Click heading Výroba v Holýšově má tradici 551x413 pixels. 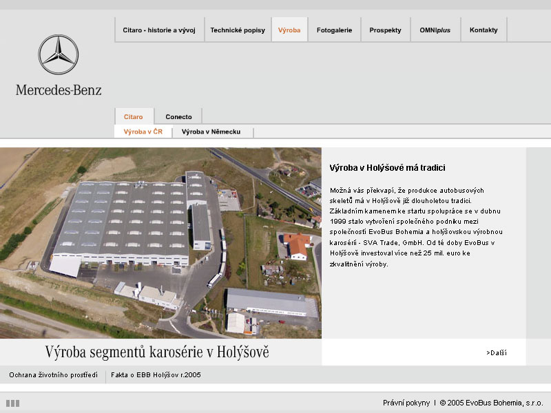(x=387, y=167)
